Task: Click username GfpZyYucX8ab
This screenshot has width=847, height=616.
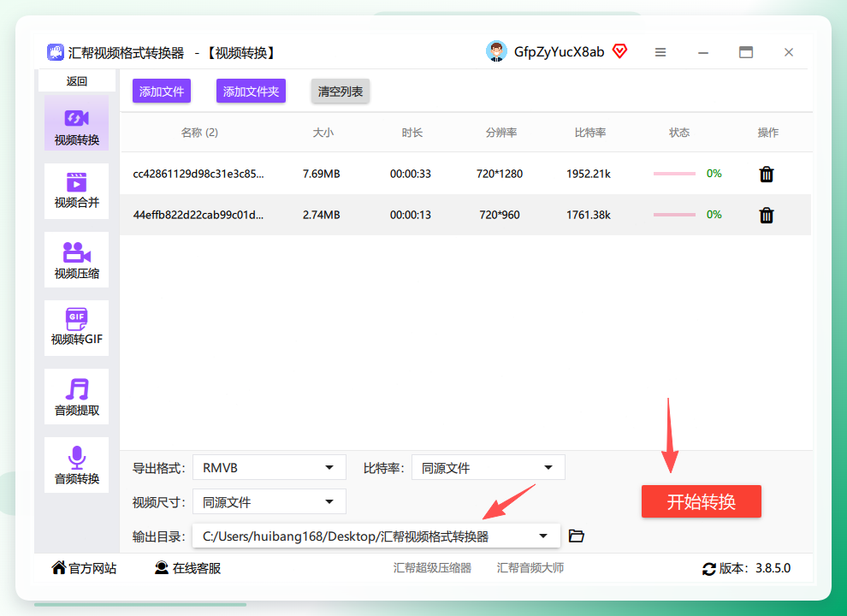Action: click(x=559, y=52)
